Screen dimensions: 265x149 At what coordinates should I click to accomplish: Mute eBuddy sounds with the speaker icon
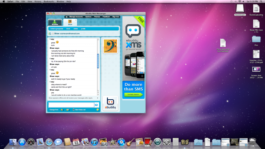point(67,17)
